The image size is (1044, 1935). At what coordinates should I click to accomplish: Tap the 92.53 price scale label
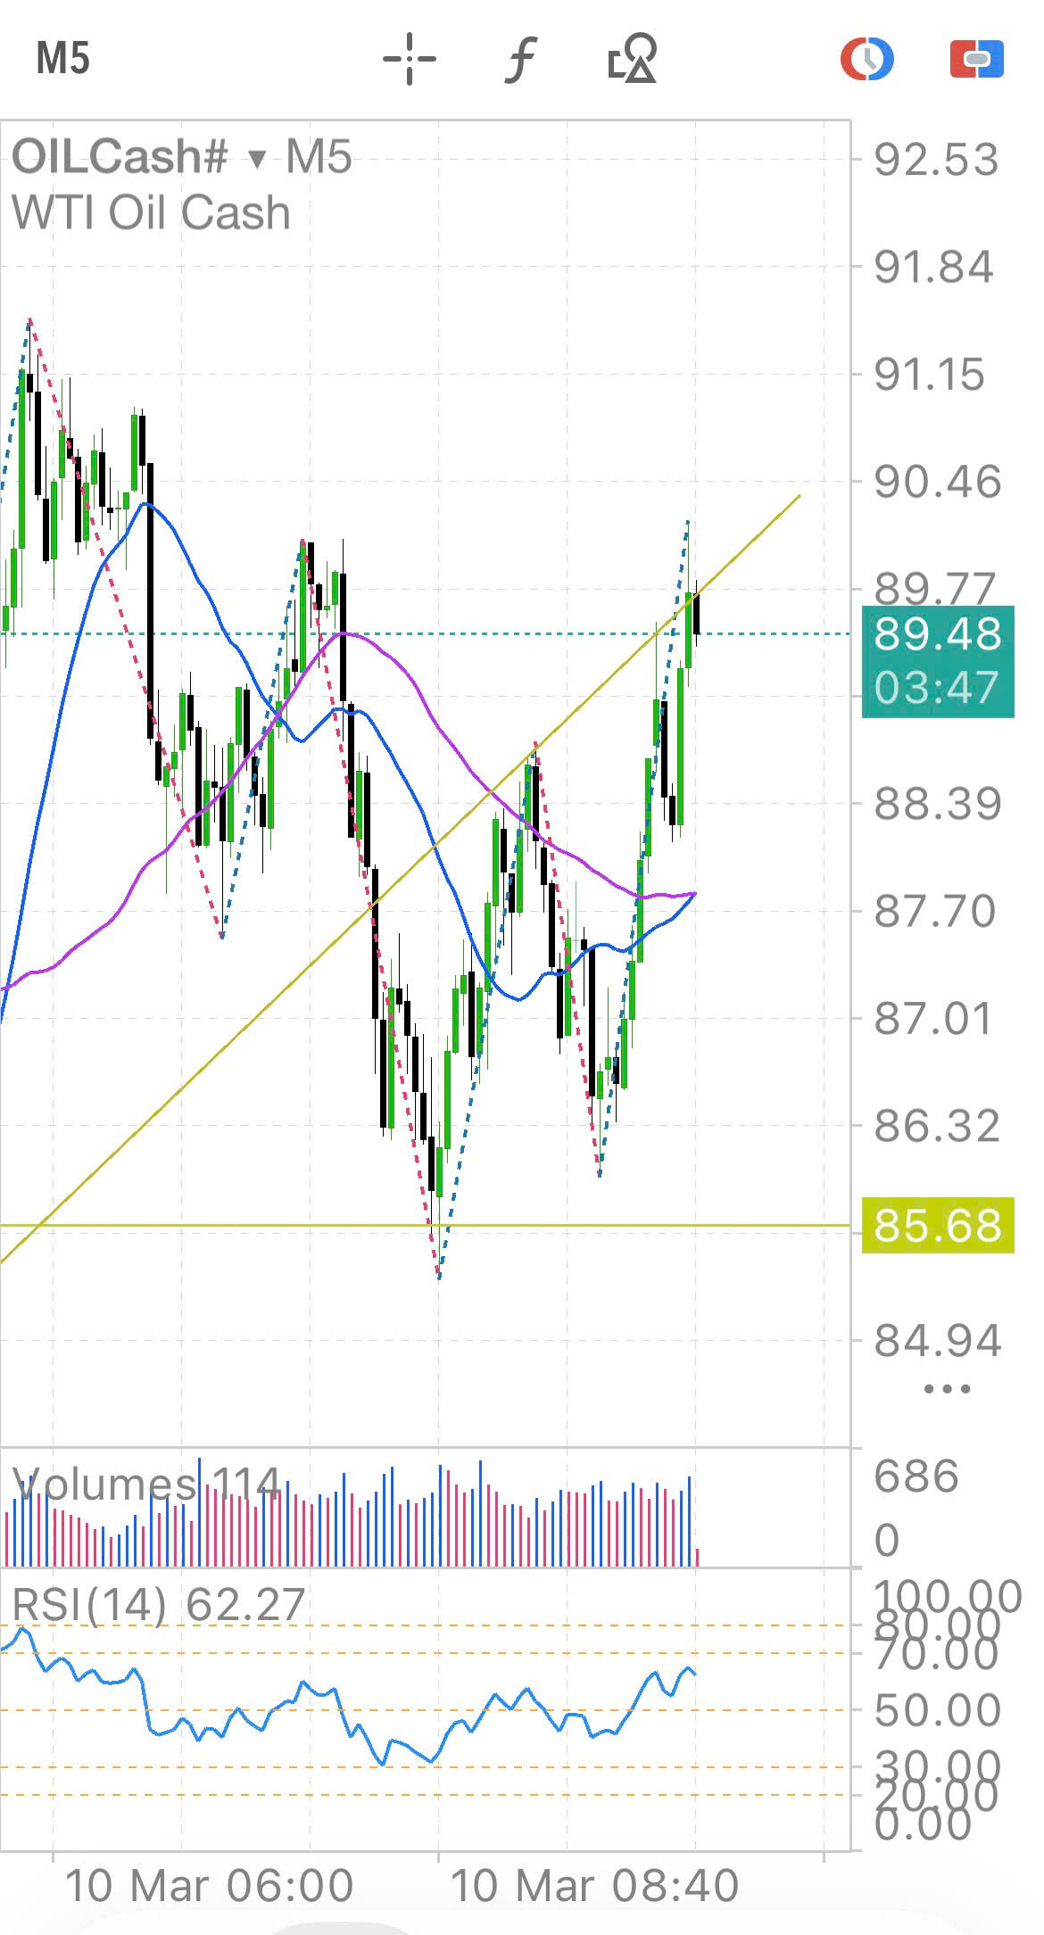[x=935, y=161]
